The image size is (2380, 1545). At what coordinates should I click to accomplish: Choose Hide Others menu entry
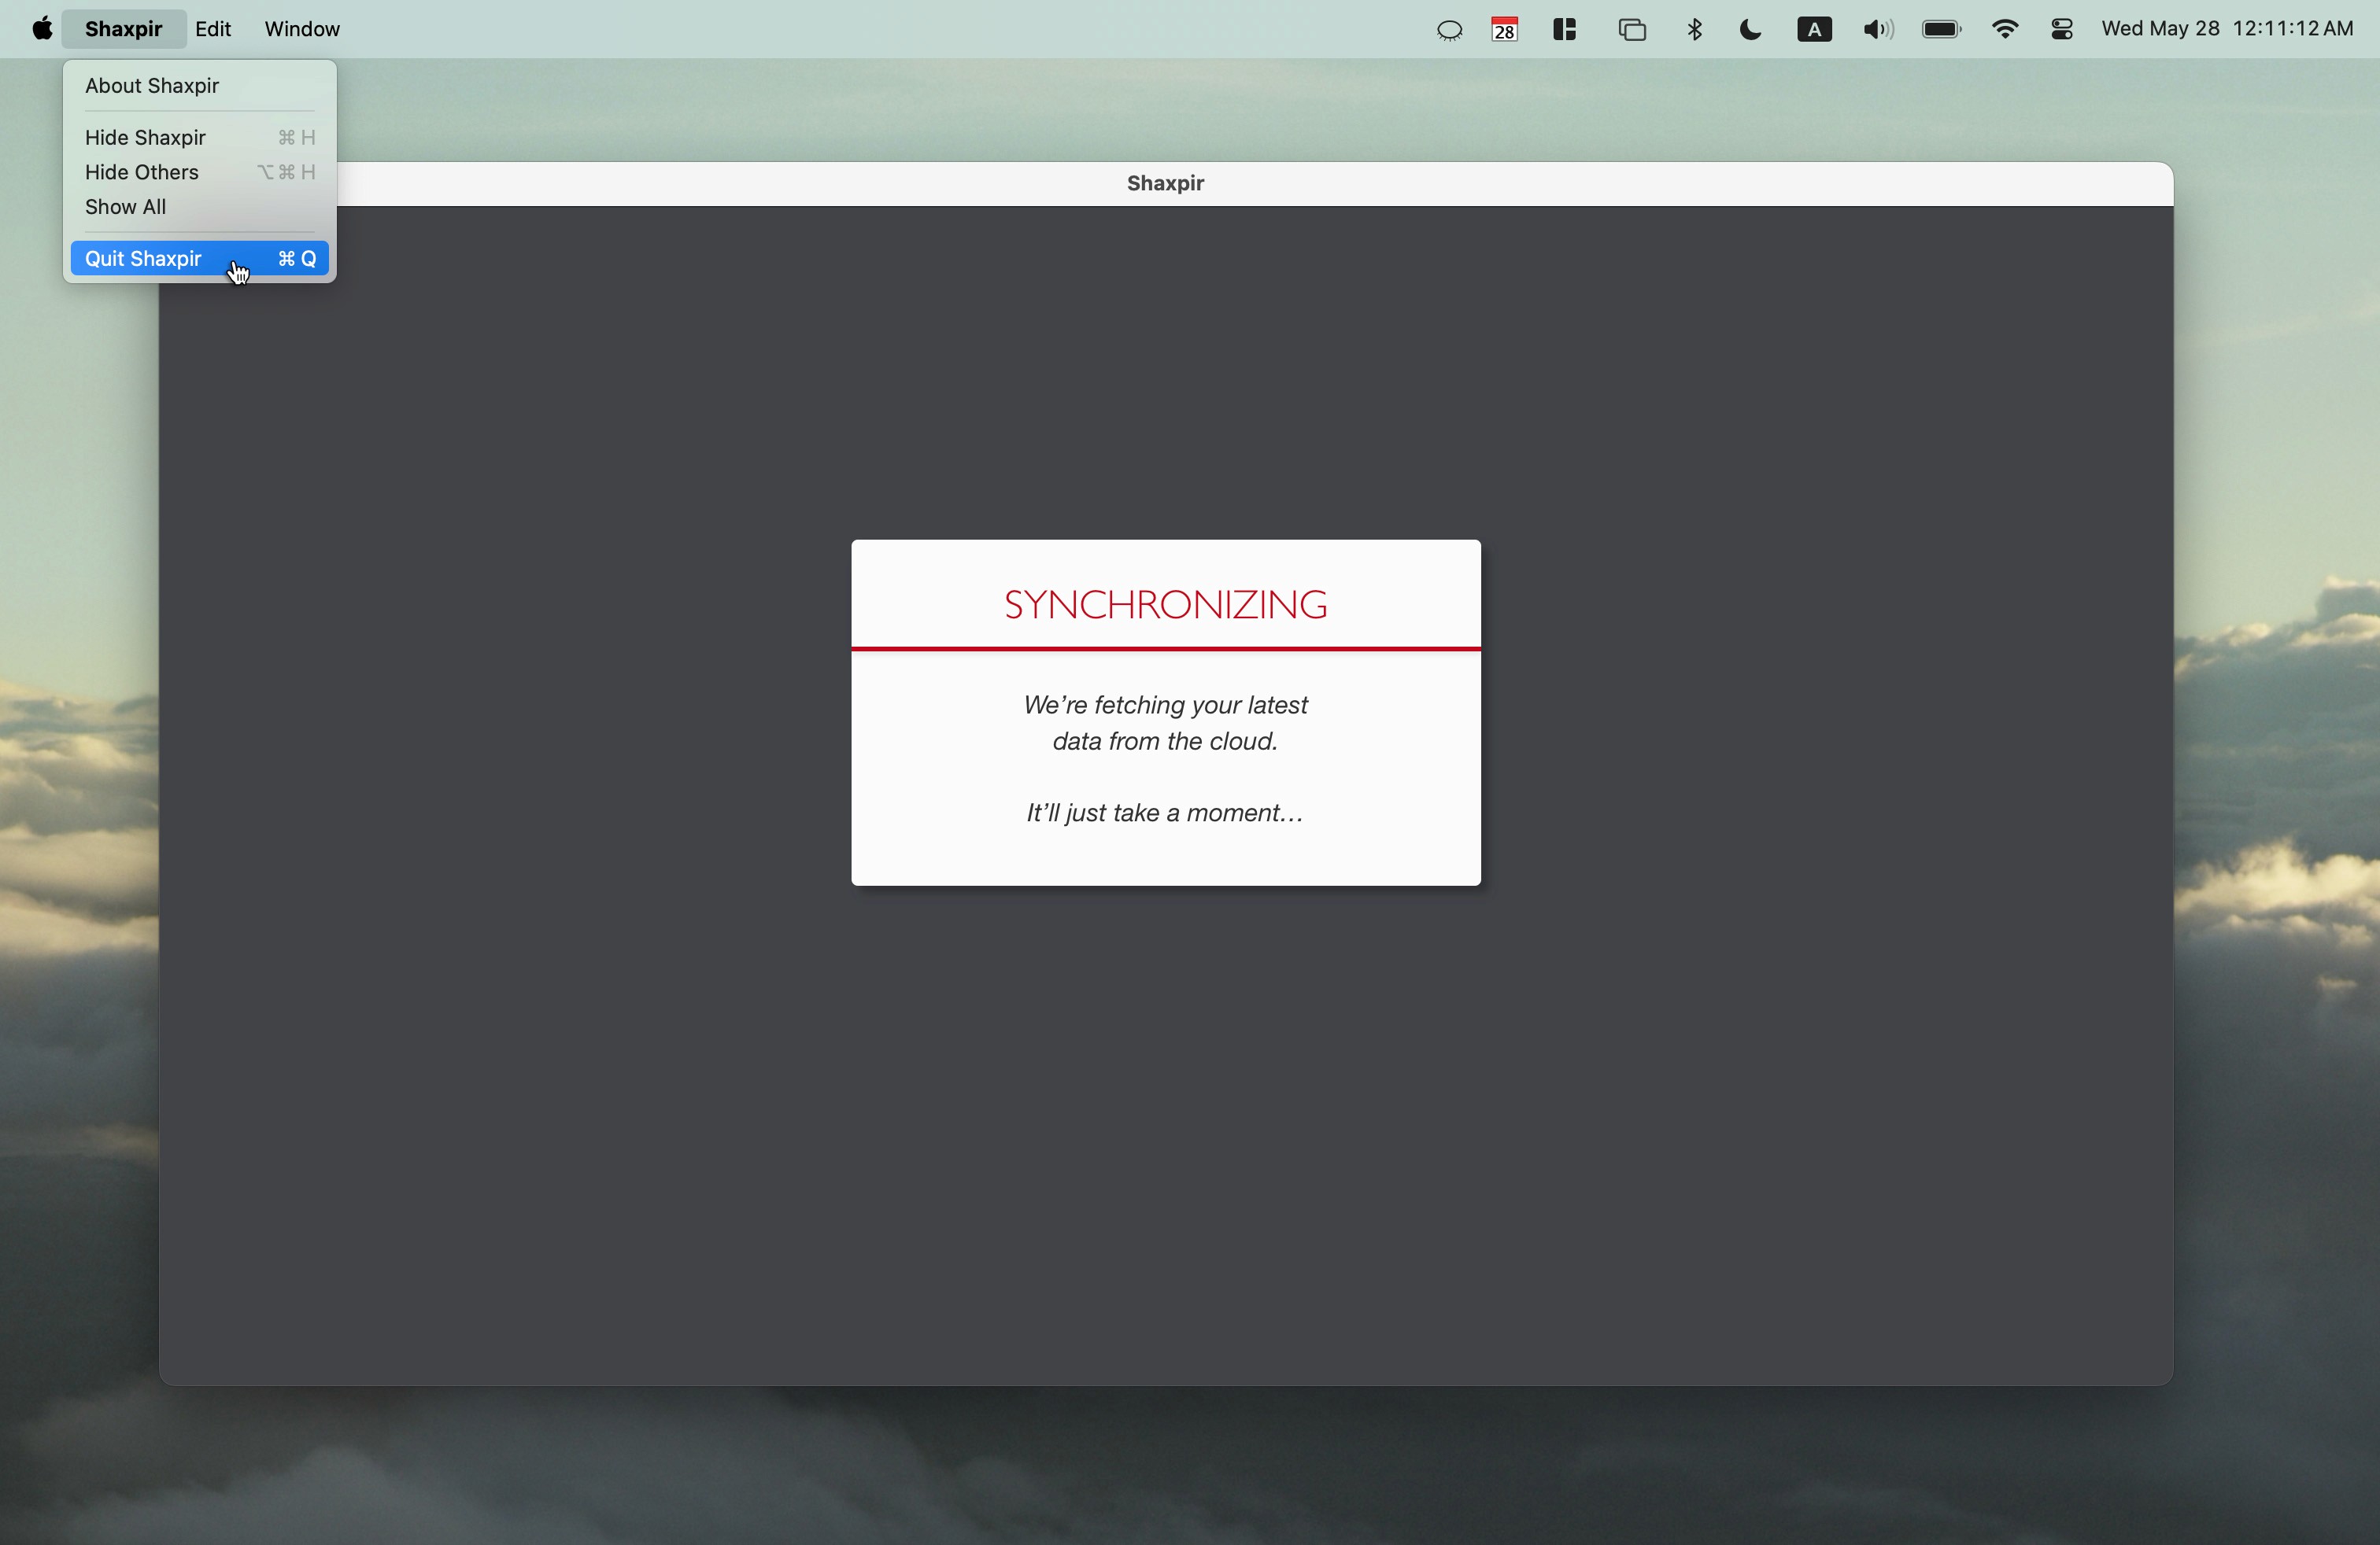click(142, 172)
